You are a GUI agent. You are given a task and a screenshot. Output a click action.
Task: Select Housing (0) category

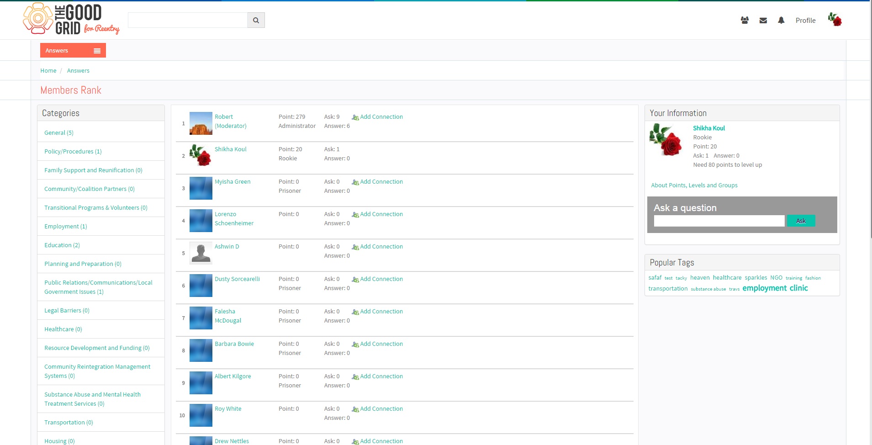[59, 441]
